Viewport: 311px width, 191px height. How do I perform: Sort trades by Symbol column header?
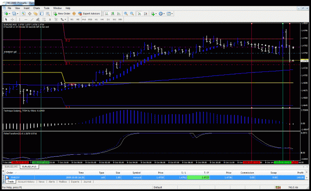click(137, 173)
